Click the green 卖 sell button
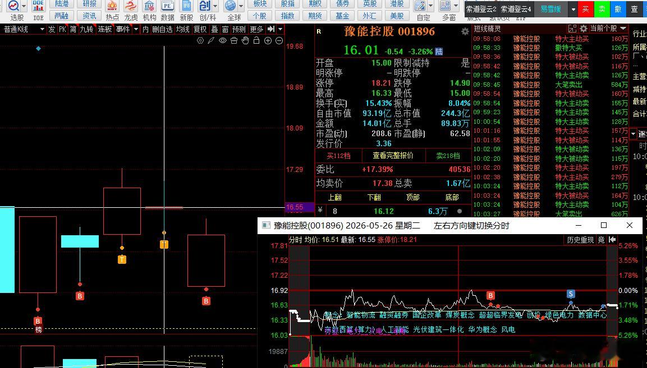Screen dimensions: 647x368 [x=602, y=9]
